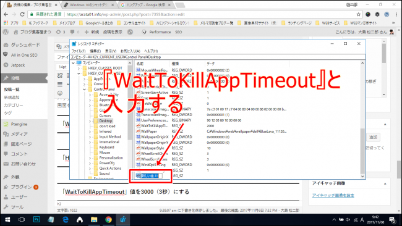Viewport: 402px width, 226px height.
Task: Click the browser back arrow
Action: (6, 14)
